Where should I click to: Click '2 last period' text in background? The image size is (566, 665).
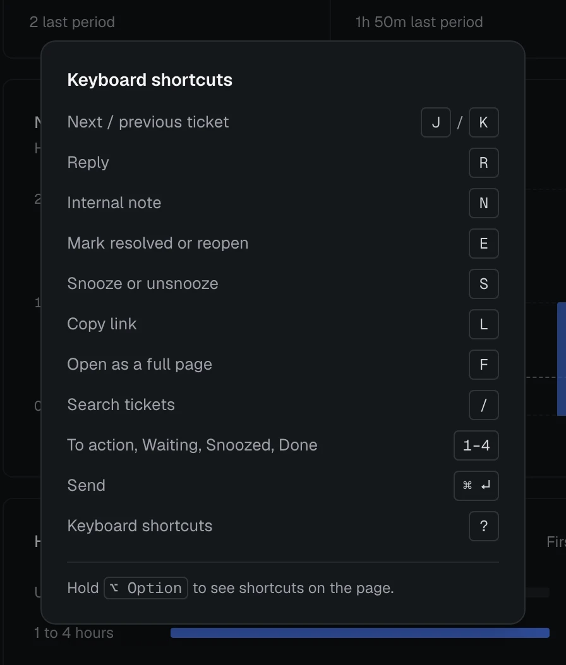[x=72, y=22]
